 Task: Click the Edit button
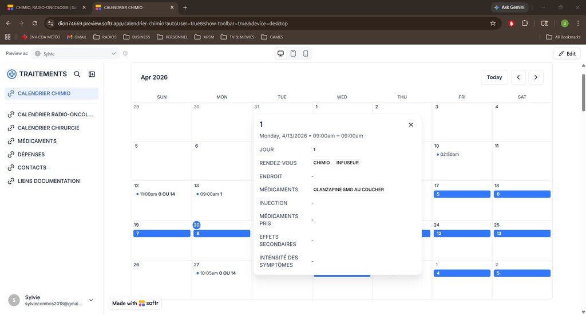click(x=567, y=53)
